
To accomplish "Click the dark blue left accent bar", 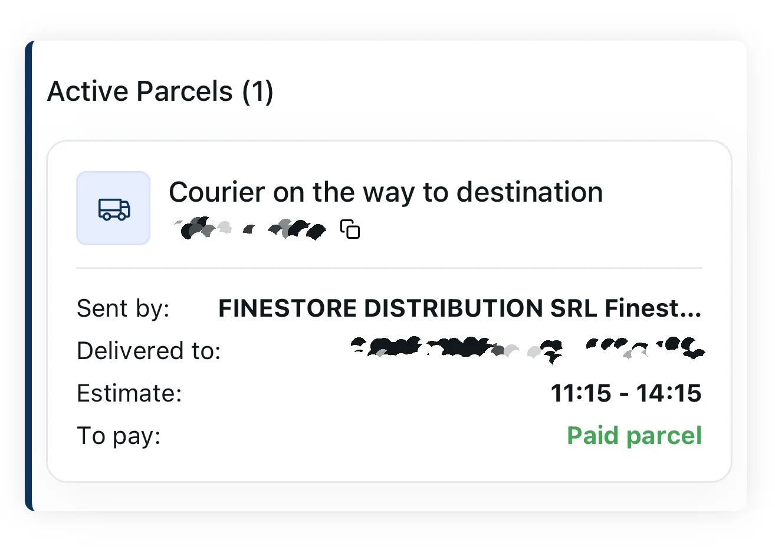I will 29,276.
